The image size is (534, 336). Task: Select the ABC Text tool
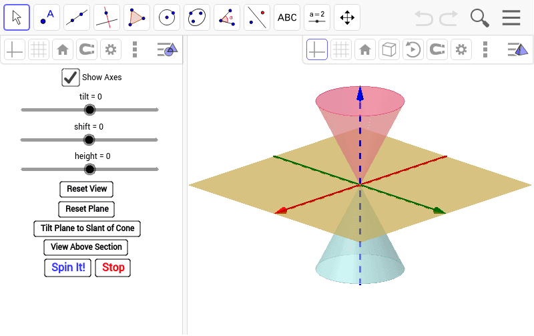click(x=287, y=17)
